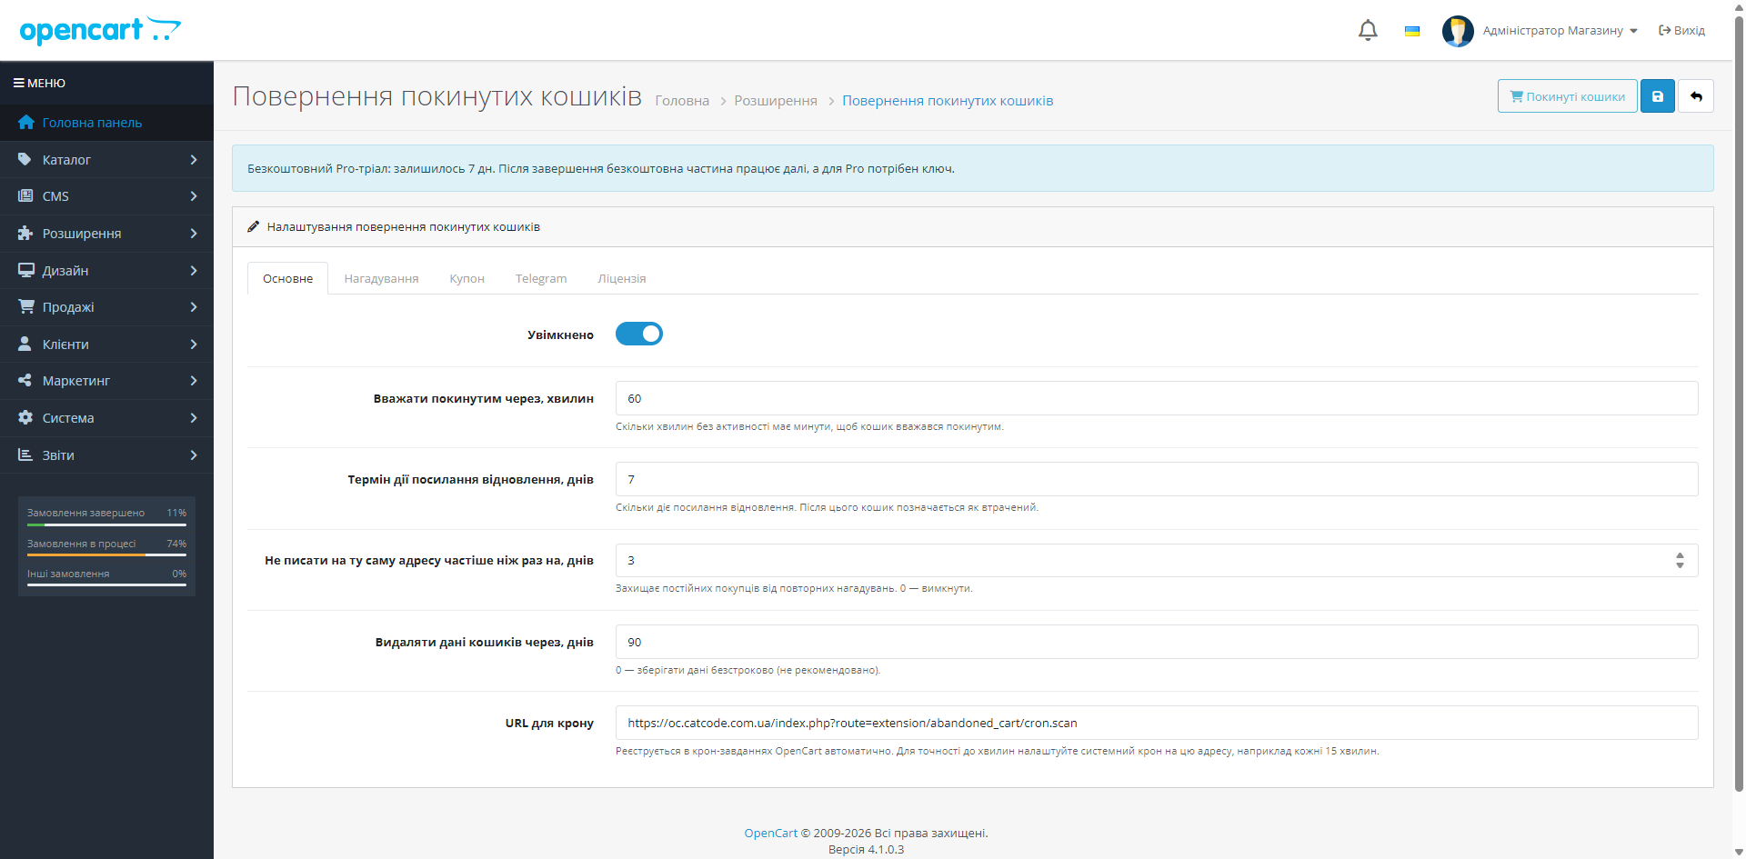
Task: Click the home icon beside Головна панель
Action: (25, 123)
